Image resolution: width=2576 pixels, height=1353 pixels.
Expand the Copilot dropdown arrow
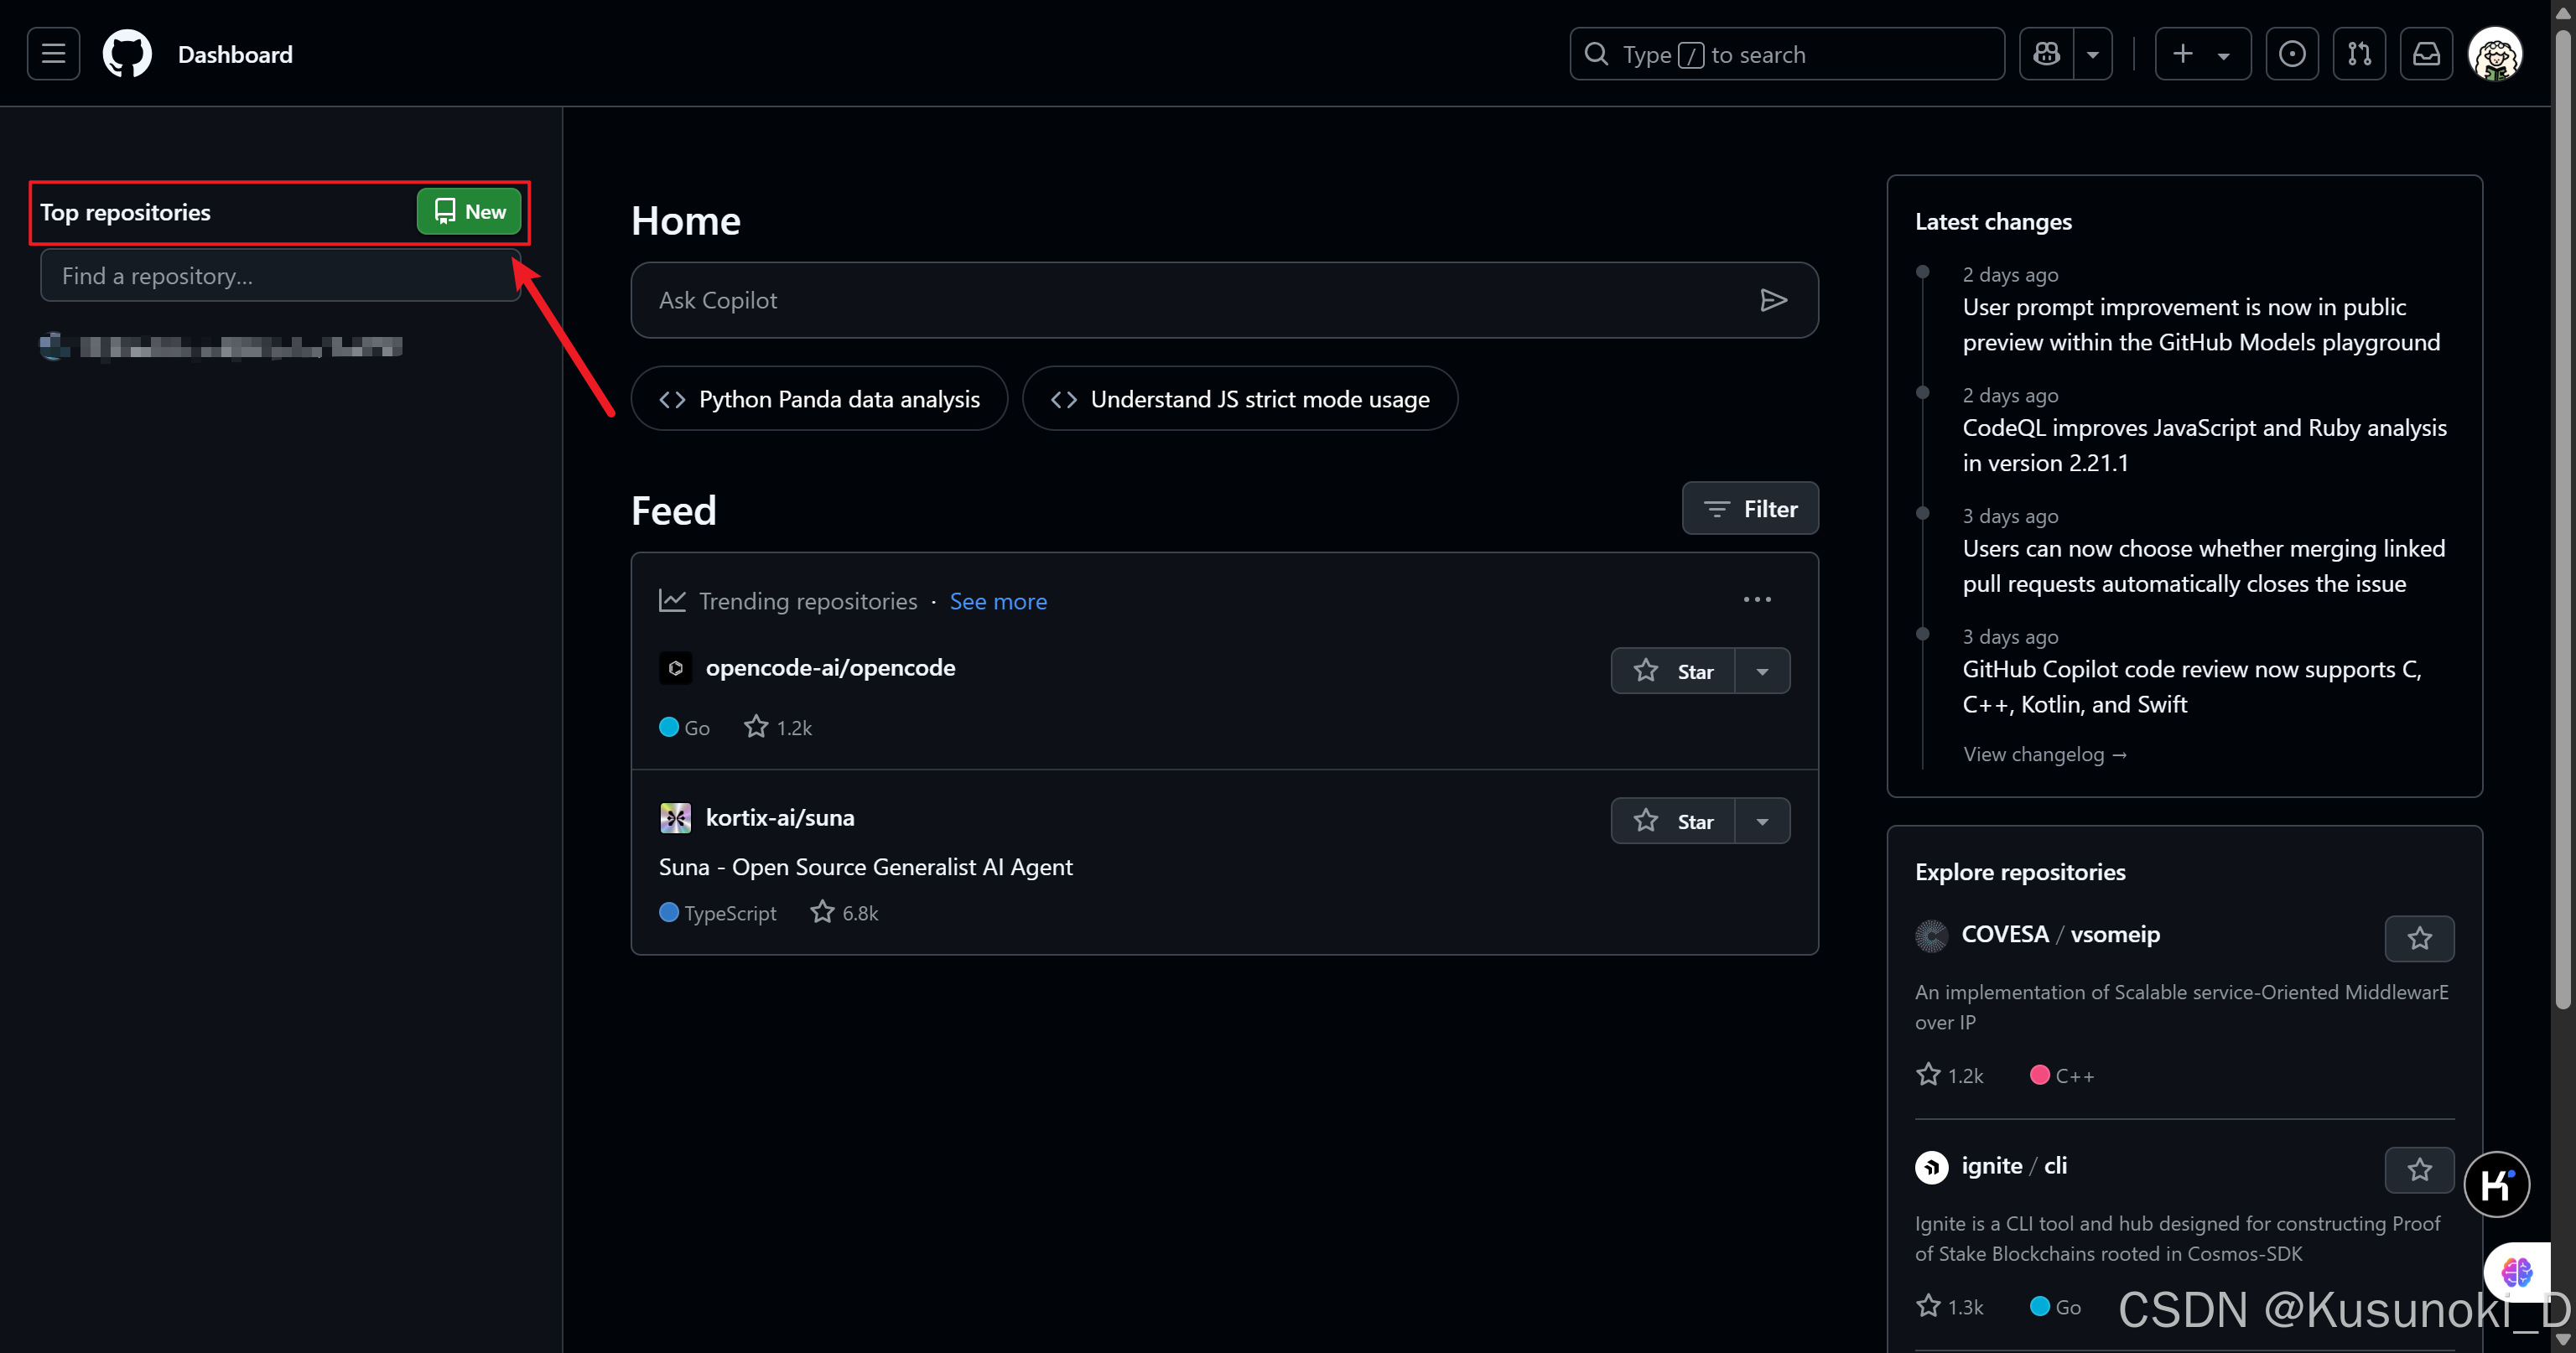[x=2092, y=54]
